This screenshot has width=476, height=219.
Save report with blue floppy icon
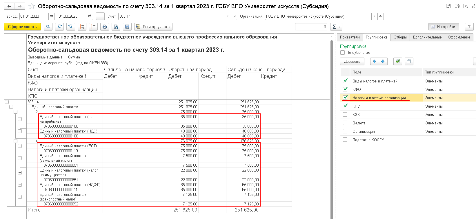pos(127,27)
